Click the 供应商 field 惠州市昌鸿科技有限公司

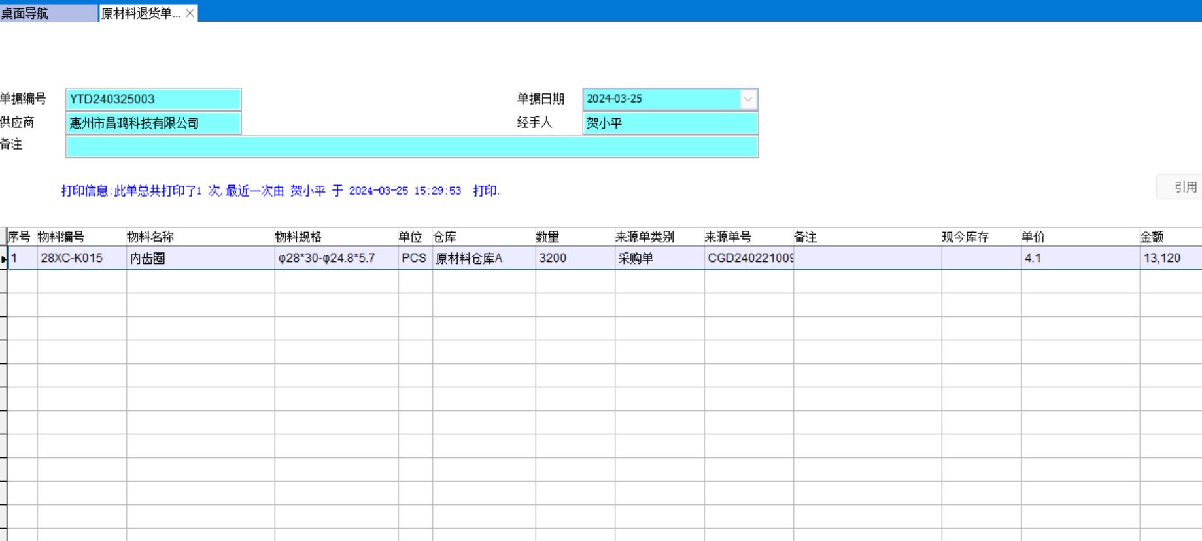(153, 123)
